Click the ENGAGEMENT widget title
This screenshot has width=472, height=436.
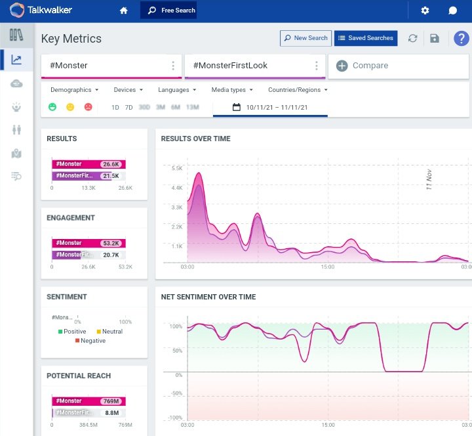71,218
